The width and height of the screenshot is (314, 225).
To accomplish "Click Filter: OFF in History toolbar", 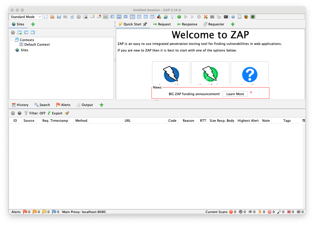I will pyautogui.click(x=35, y=113).
